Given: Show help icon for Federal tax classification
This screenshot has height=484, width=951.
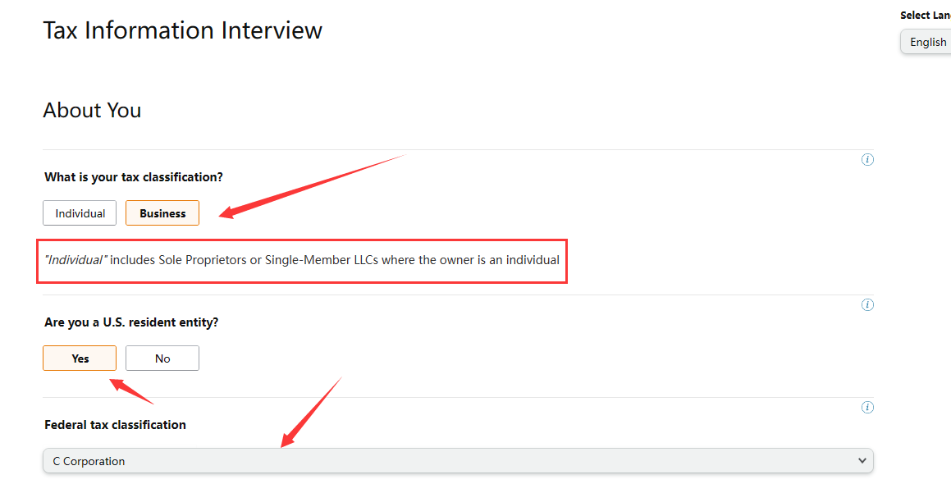Looking at the screenshot, I should pyautogui.click(x=867, y=407).
